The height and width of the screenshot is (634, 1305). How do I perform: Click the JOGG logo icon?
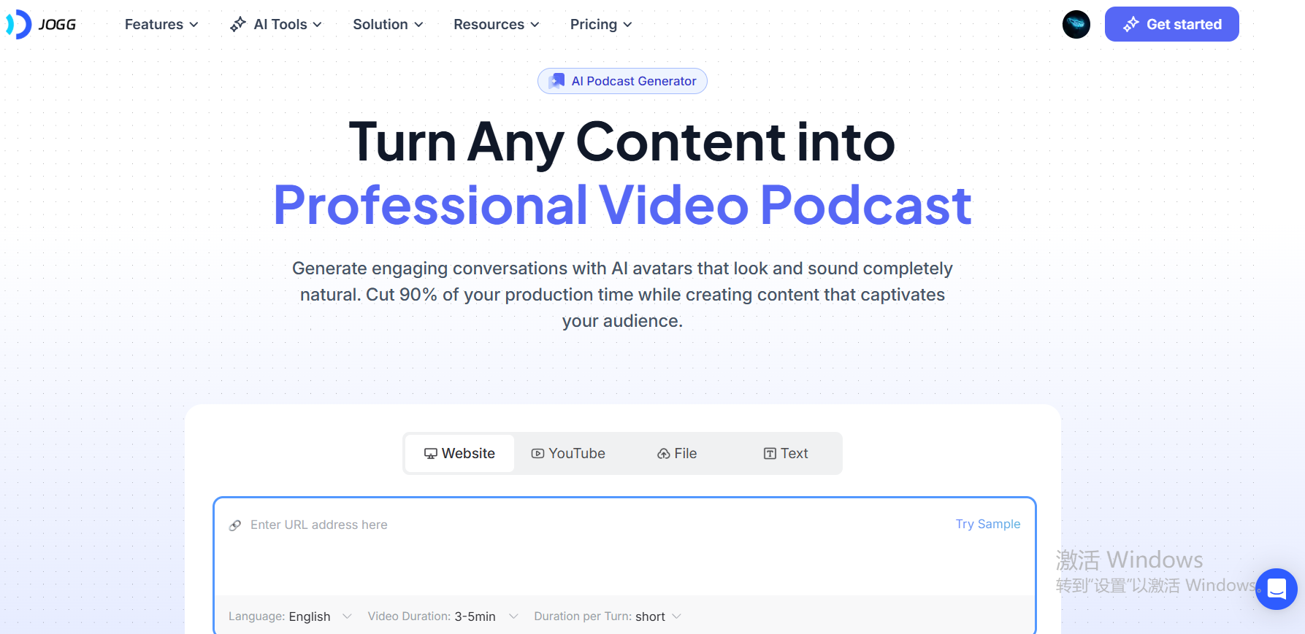19,24
